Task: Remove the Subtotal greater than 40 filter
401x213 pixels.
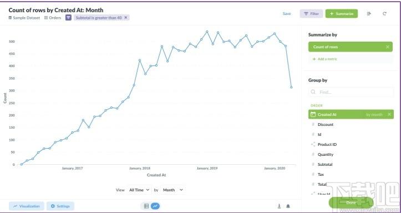Action: pyautogui.click(x=125, y=18)
